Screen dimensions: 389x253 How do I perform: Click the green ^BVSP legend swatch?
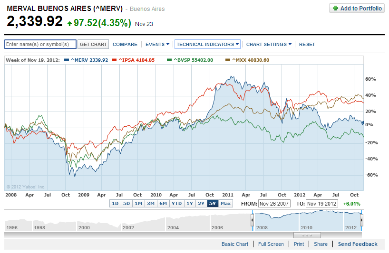[x=169, y=60]
